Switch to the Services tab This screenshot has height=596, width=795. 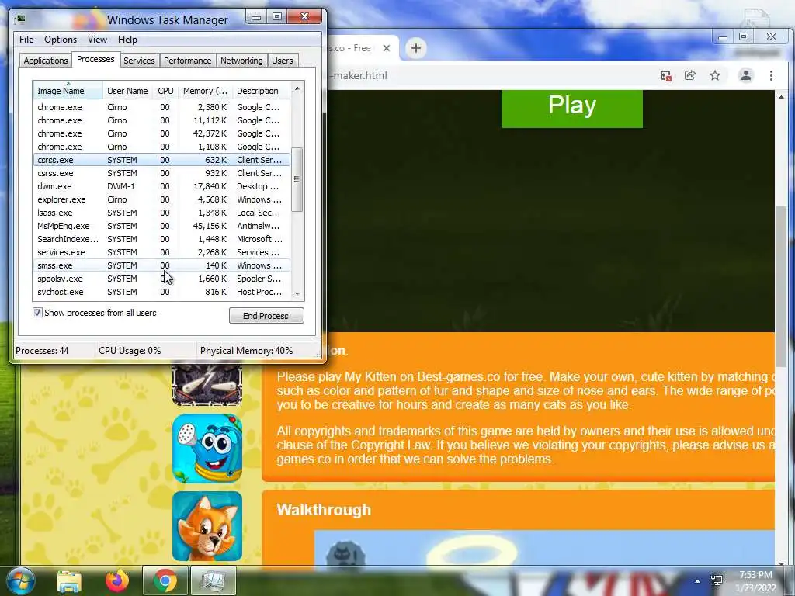[139, 61]
